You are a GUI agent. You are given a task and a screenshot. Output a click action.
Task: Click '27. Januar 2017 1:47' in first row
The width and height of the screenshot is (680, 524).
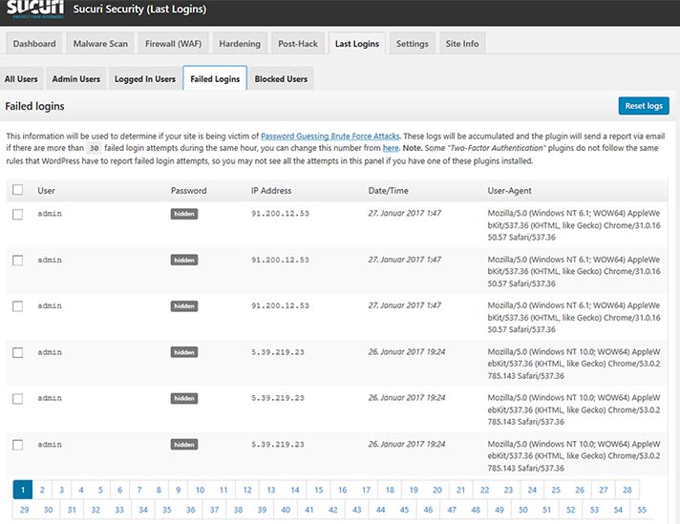pos(404,213)
